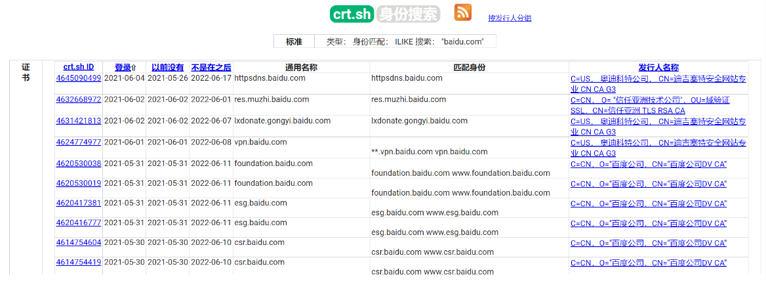Click the 2022-06-17 expiry date cell
The image size is (766, 283).
click(211, 77)
